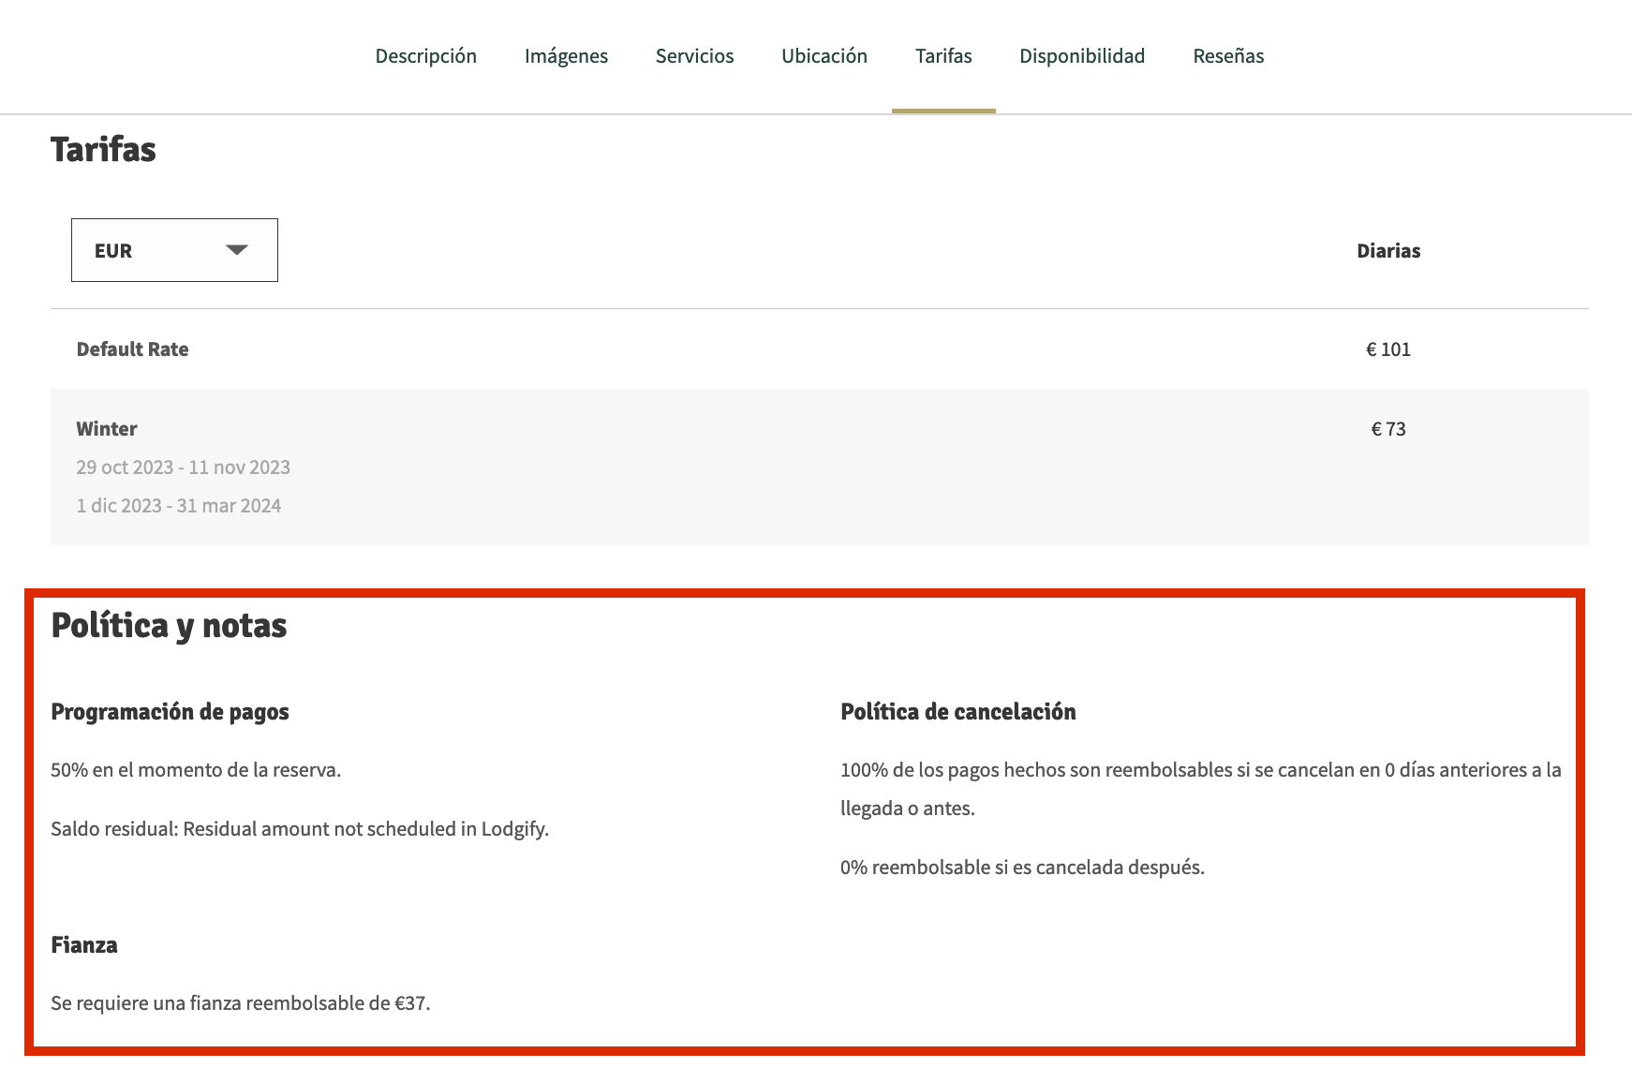The image size is (1632, 1068).
Task: Click the Programación de pagos heading
Action: coord(170,712)
